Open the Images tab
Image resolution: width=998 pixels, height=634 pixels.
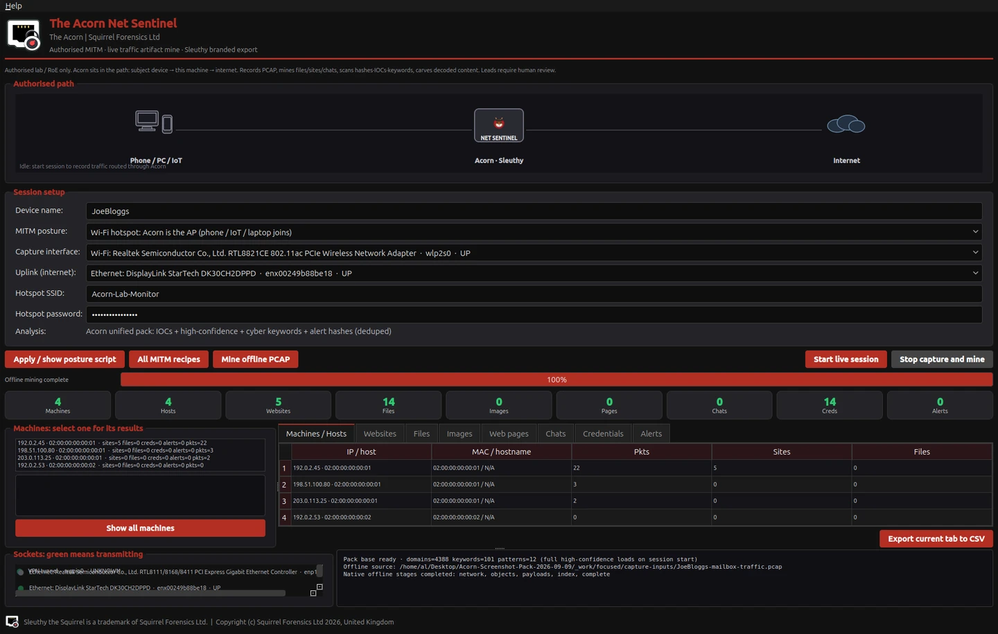pyautogui.click(x=459, y=434)
